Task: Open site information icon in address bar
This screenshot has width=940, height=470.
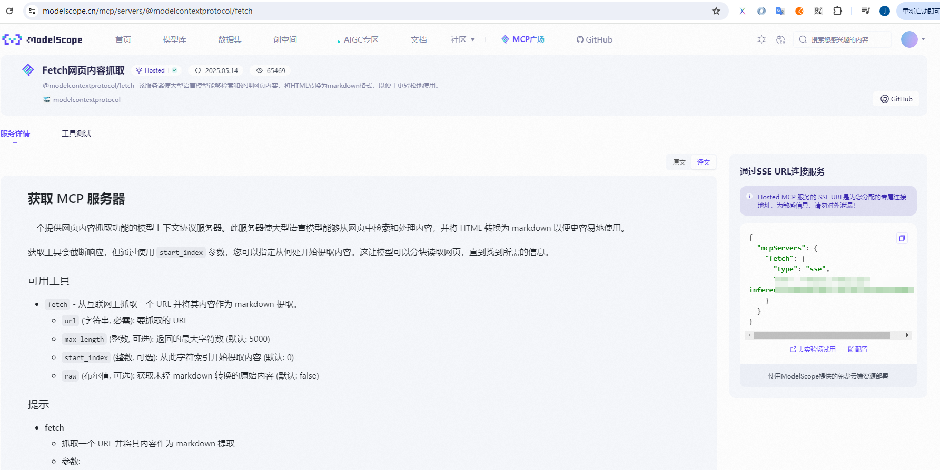Action: tap(32, 11)
